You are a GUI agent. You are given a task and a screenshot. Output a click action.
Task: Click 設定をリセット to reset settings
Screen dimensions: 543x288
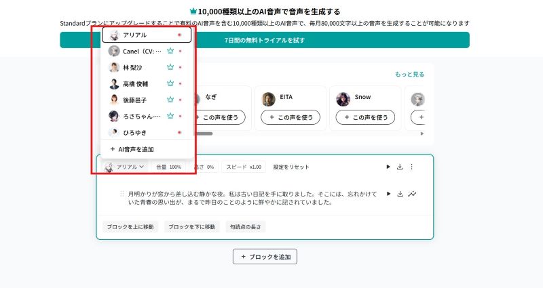(x=291, y=167)
